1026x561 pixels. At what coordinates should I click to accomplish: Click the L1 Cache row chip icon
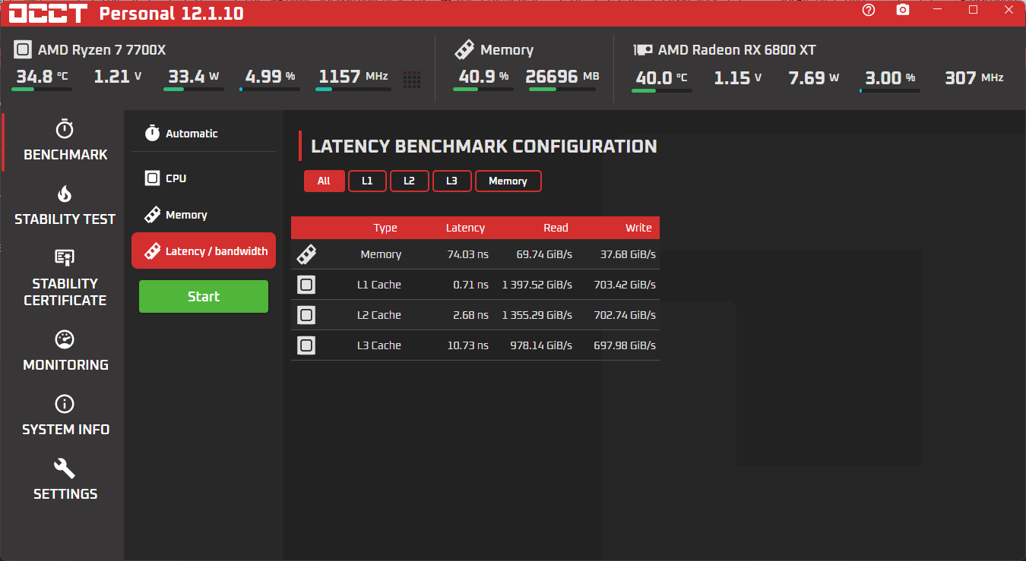pos(306,285)
